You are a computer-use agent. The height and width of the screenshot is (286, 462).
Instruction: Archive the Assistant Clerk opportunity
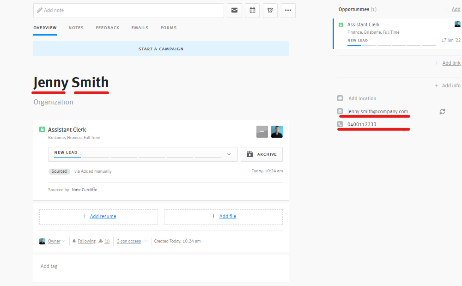coord(261,154)
